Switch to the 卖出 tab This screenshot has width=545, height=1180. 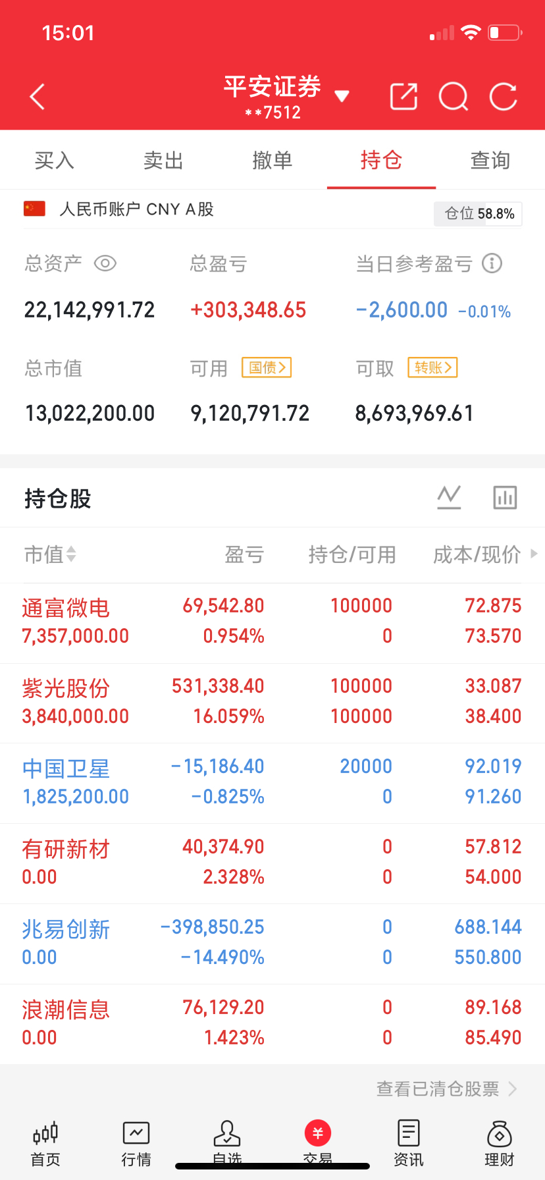(163, 160)
